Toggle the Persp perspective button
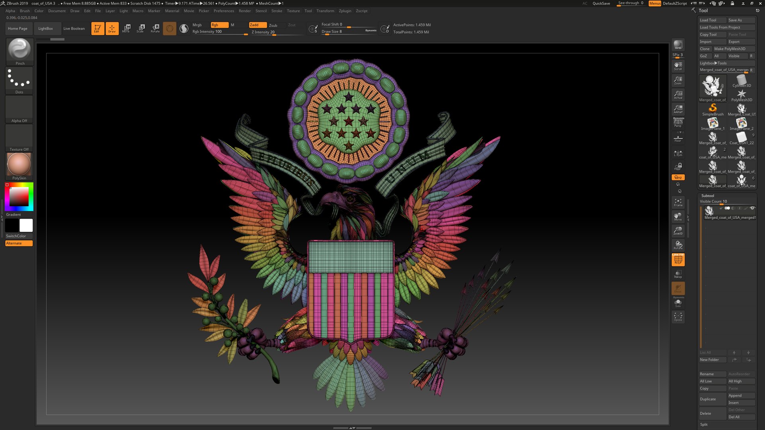Viewport: 765px width, 430px height. click(678, 123)
